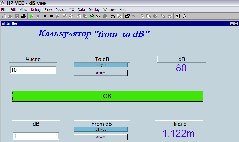
Task: Open the Edit menu
Action: (x=13, y=10)
